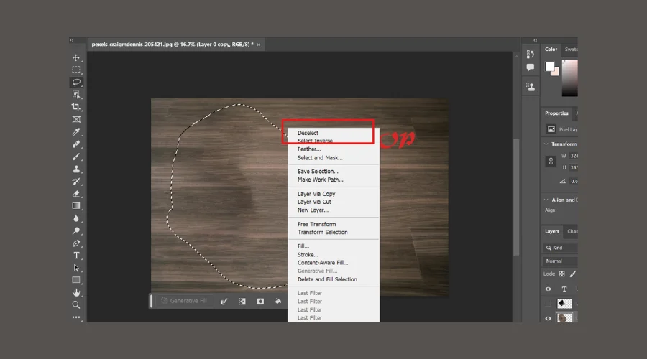Screen dimensions: 647x359
Task: Choose Layer Via Cut menu entry
Action: (314, 202)
